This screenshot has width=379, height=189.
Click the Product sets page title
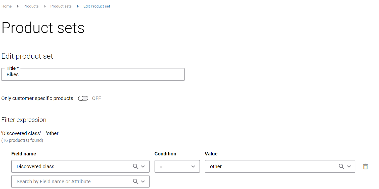click(x=43, y=28)
